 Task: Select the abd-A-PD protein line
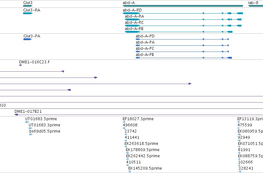click(182, 39)
